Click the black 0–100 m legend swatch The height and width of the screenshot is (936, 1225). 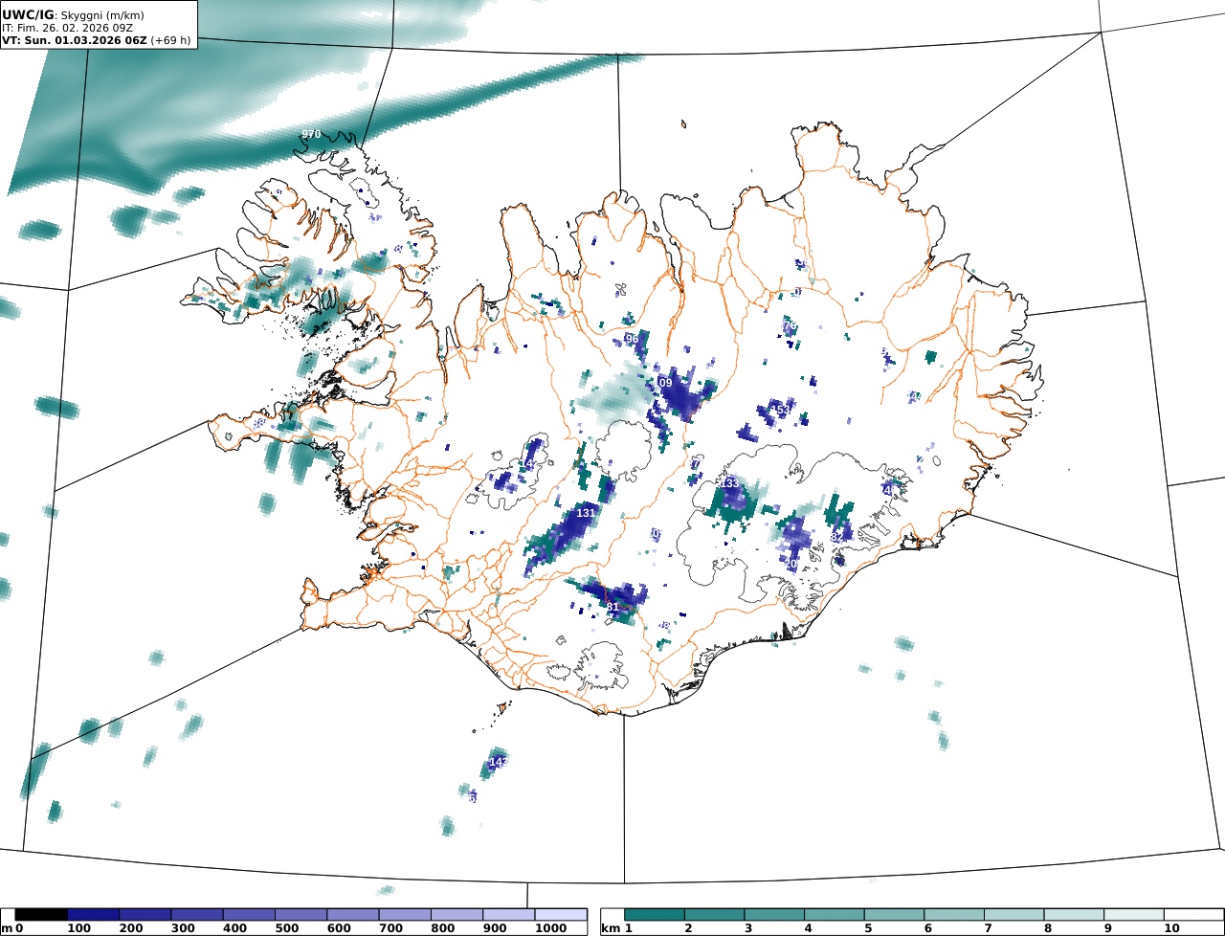[x=41, y=915]
